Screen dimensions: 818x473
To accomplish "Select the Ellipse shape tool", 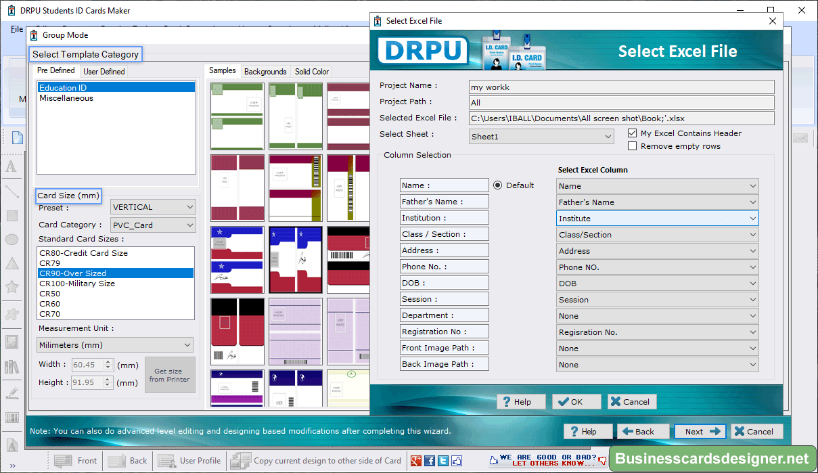I will click(x=12, y=240).
